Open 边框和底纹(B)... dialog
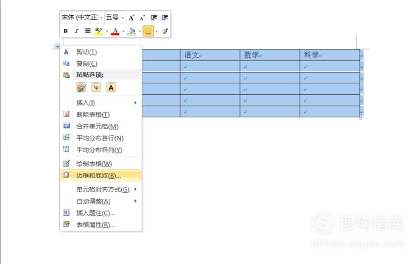 101,175
